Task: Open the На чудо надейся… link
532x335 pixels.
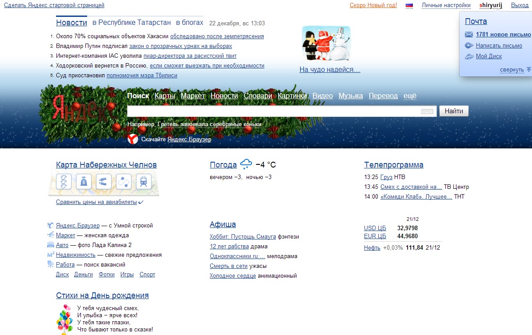Action: pos(330,70)
